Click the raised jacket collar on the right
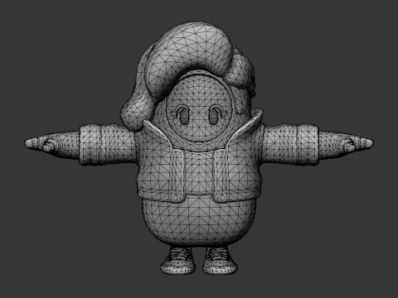Screen dimensions: 398x298 point(246,128)
